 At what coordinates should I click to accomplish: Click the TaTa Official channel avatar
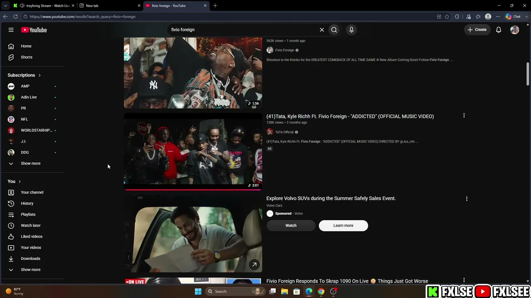[x=270, y=132]
